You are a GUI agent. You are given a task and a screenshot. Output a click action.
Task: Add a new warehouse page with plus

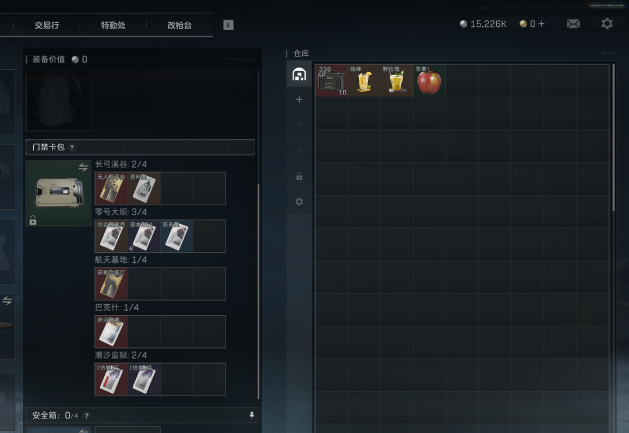pyautogui.click(x=299, y=99)
